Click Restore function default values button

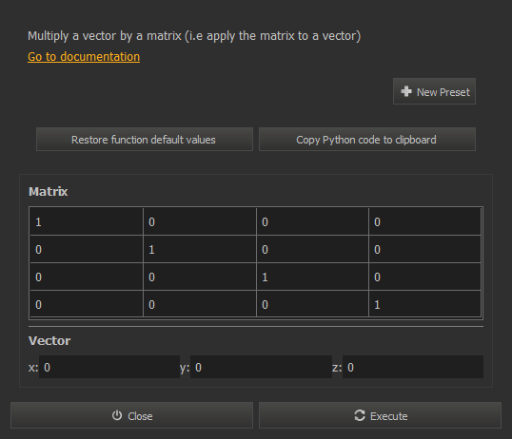point(145,140)
